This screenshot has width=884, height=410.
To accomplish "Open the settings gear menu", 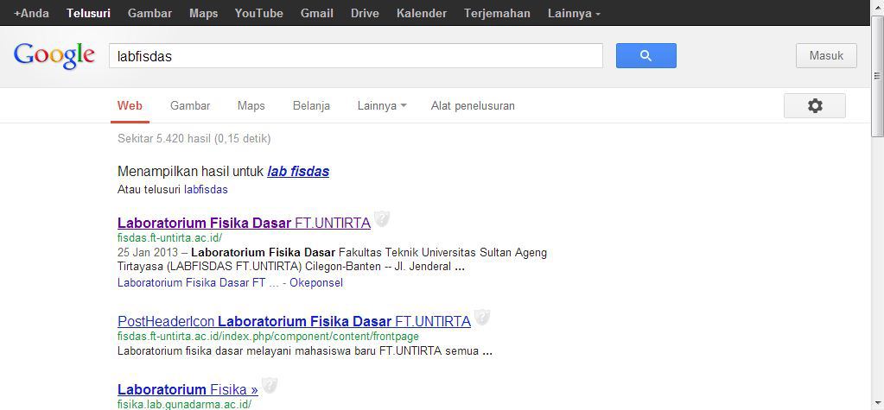I will pos(815,106).
